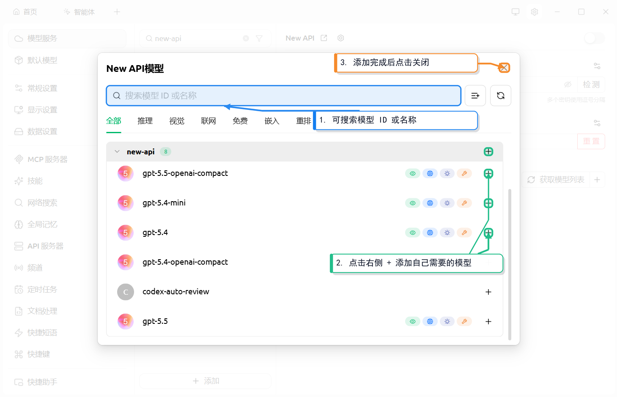Focus the 搜索模型 ID 或名称 field
This screenshot has height=397, width=617.
click(283, 96)
